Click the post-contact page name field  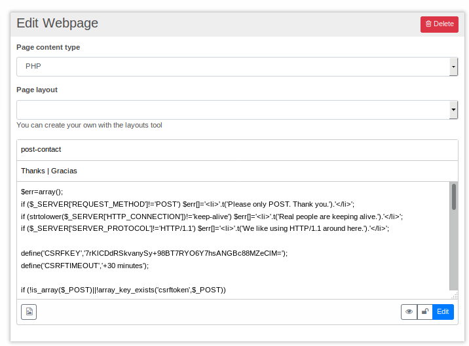(x=237, y=149)
